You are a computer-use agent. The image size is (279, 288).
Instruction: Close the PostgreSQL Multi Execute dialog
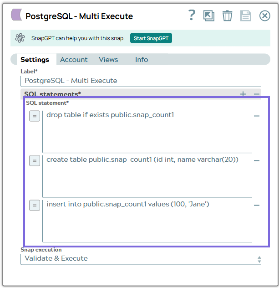coord(265,16)
